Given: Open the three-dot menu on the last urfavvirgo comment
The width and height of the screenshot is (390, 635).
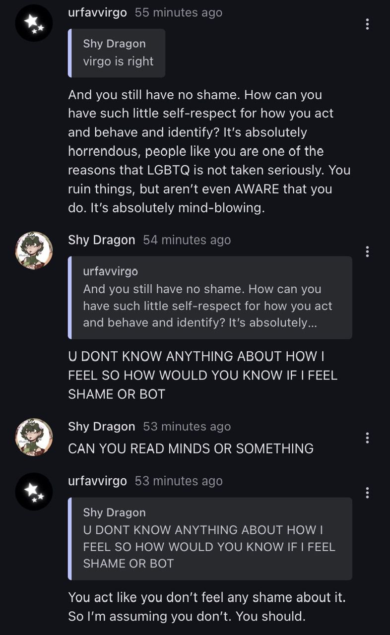Looking at the screenshot, I should [367, 492].
